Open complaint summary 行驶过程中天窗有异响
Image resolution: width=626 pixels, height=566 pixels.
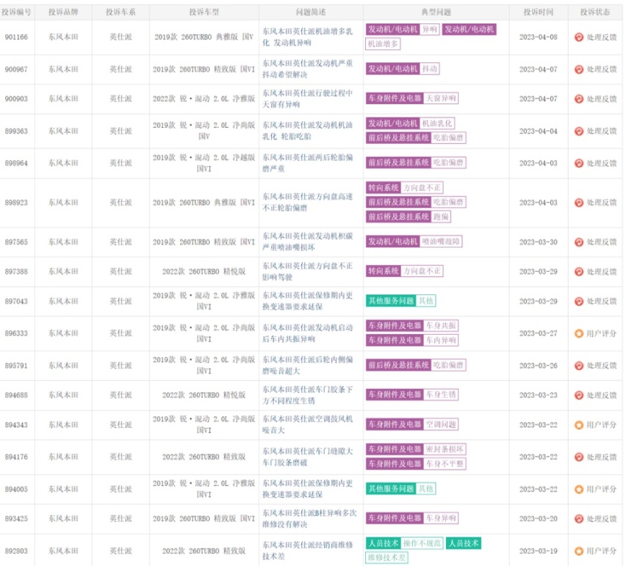[x=307, y=98]
